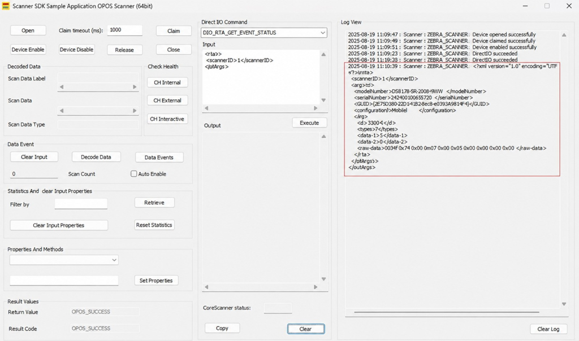Click the Output box scroll-up arrow
Image resolution: width=579 pixels, height=341 pixels.
point(323,137)
